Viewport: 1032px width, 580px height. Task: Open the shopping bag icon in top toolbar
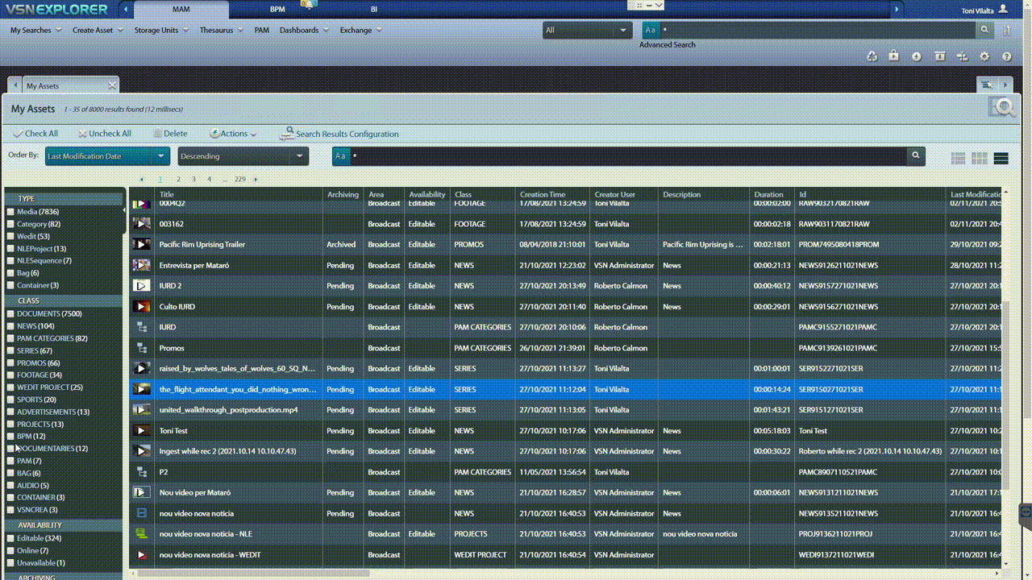click(894, 56)
